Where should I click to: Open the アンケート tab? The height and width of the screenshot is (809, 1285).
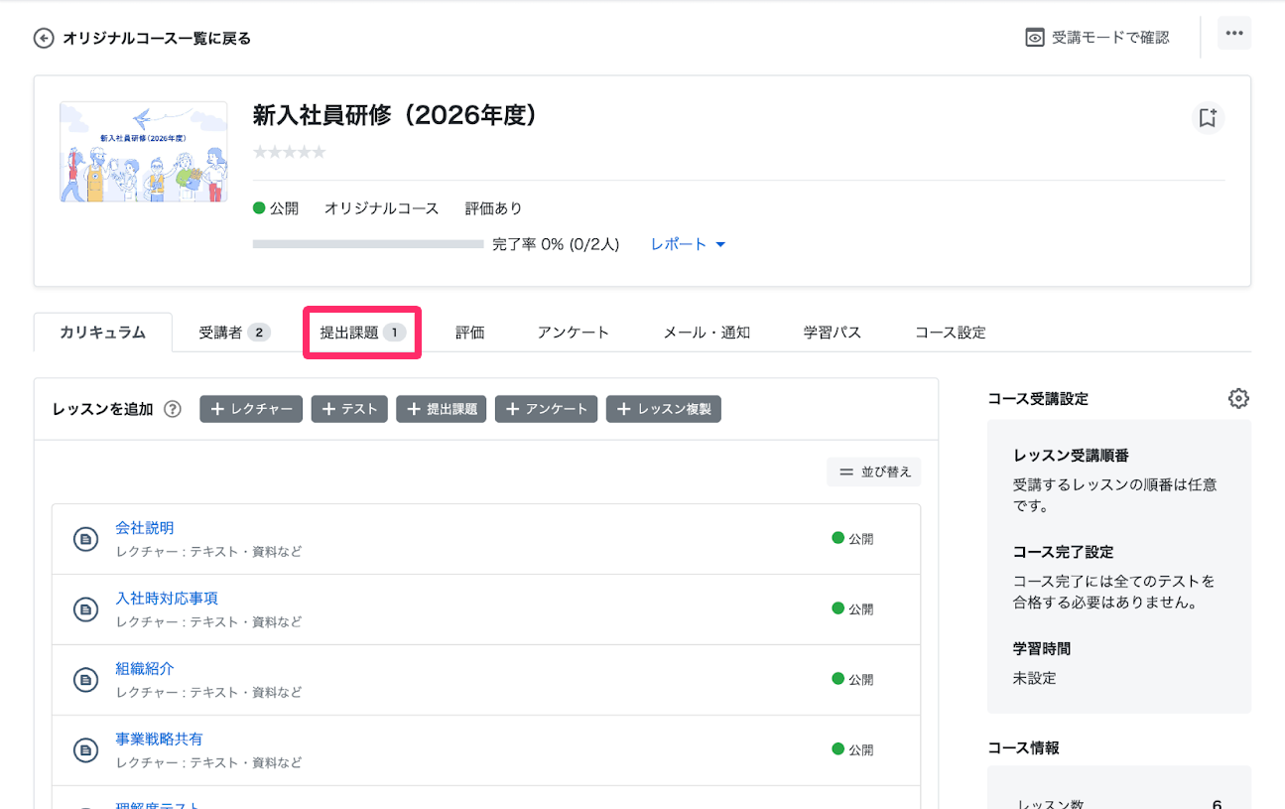pyautogui.click(x=573, y=333)
